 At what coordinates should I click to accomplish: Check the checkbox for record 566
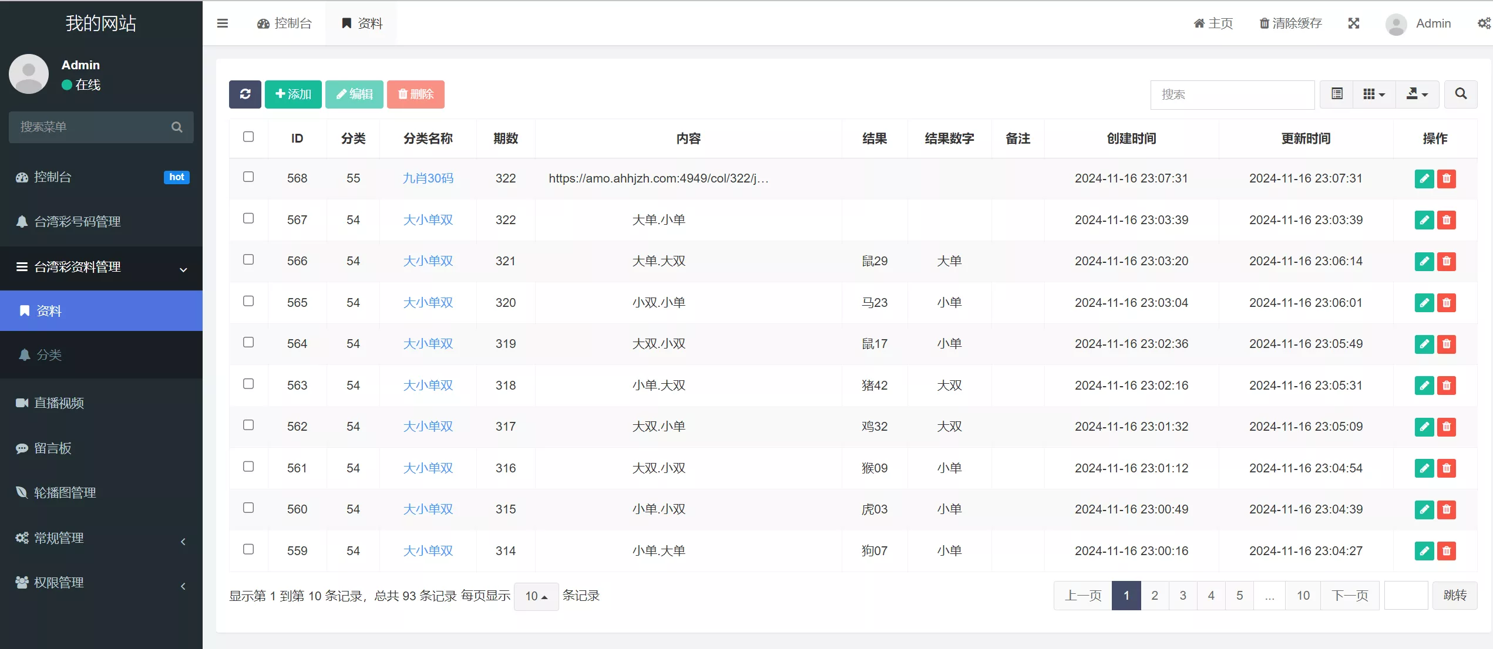248,259
